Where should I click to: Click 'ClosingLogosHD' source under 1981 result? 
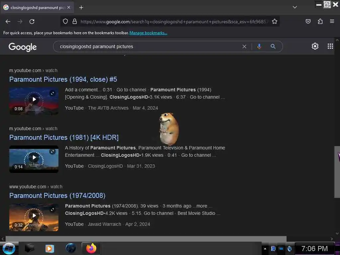pos(105,166)
